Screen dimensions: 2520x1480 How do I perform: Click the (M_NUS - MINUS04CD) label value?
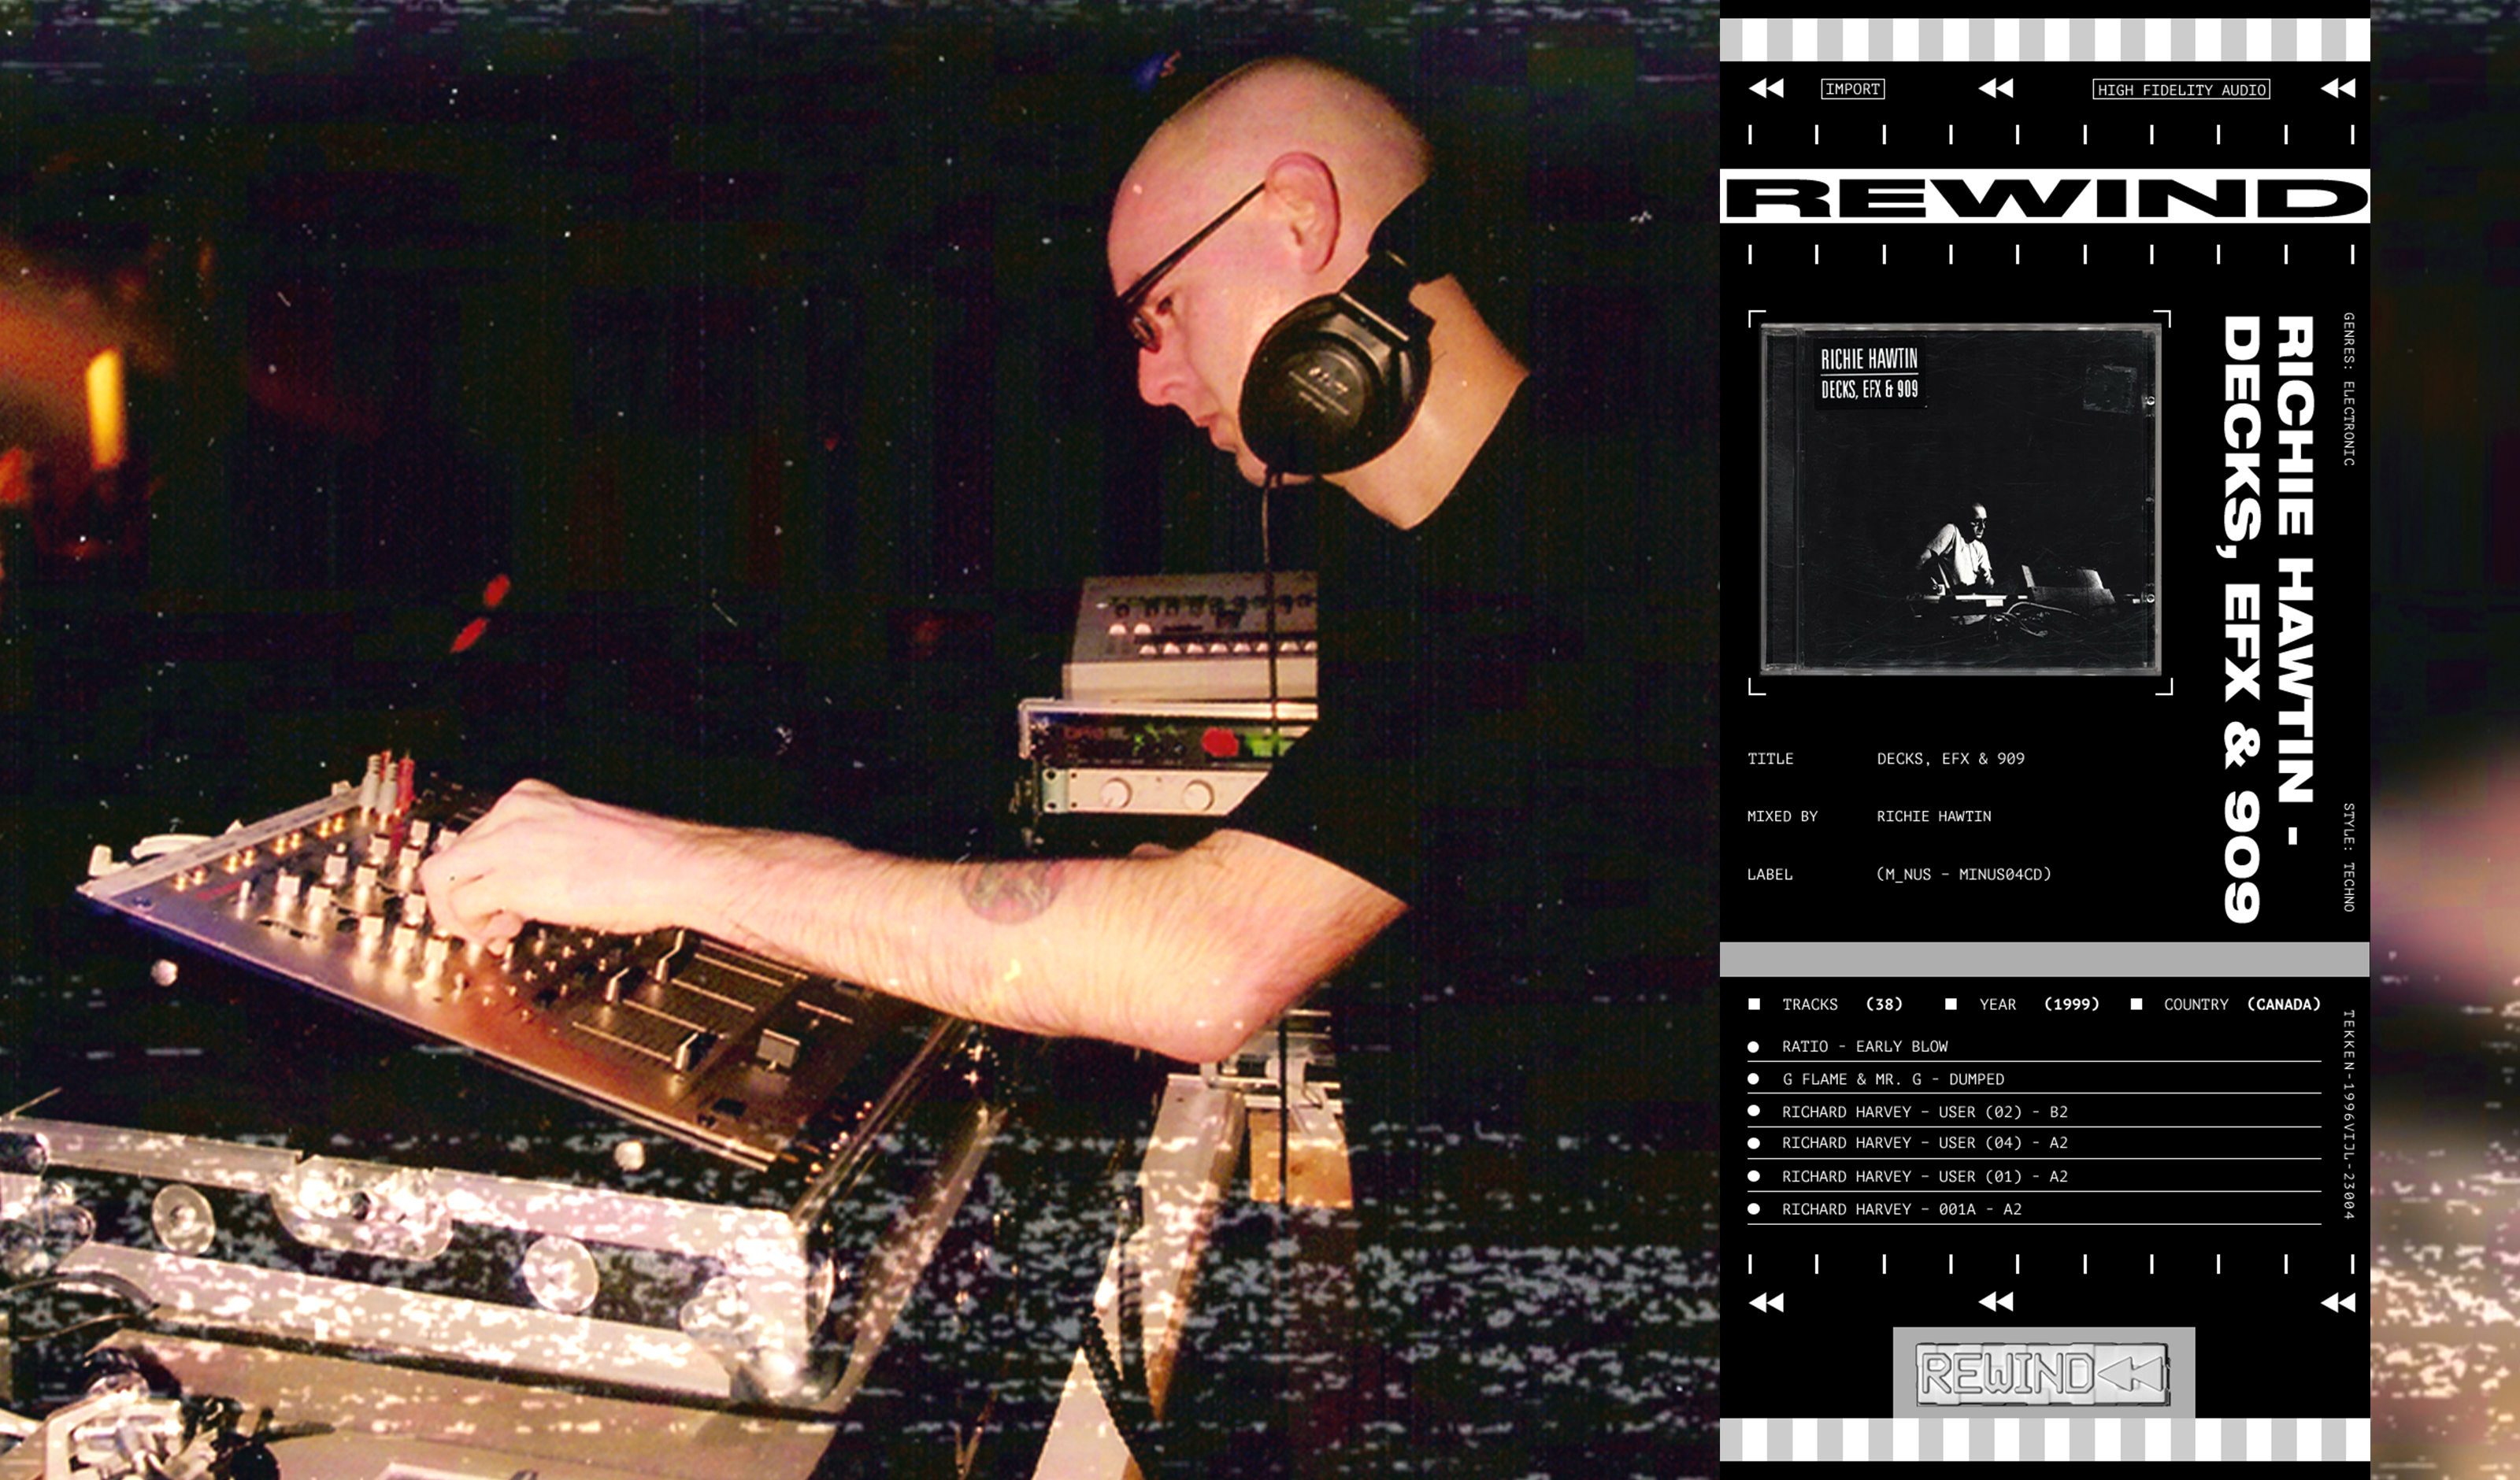[x=1964, y=875]
